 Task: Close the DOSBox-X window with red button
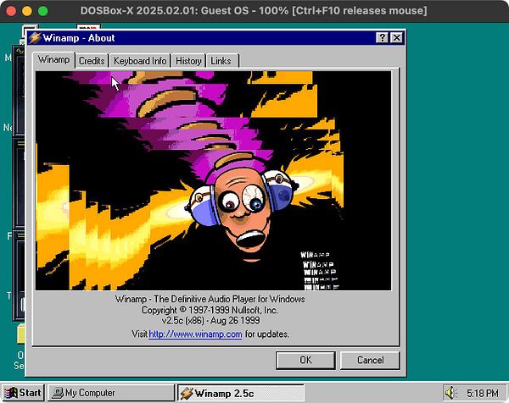(x=11, y=11)
